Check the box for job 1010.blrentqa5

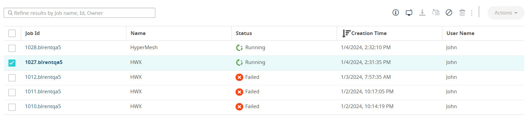(x=12, y=107)
